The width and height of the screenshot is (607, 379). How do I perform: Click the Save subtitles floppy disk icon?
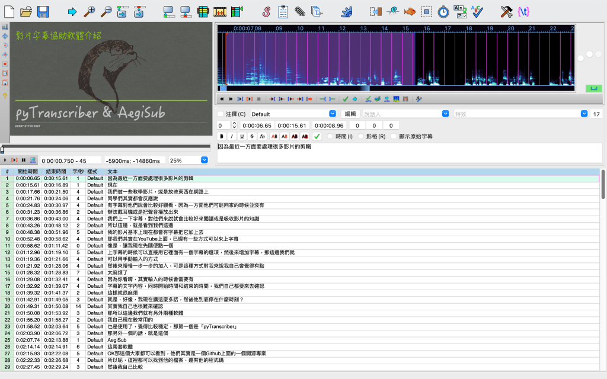tap(43, 11)
